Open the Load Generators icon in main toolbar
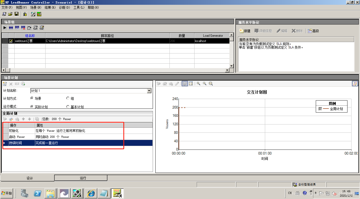360x199 pixels. click(25, 14)
